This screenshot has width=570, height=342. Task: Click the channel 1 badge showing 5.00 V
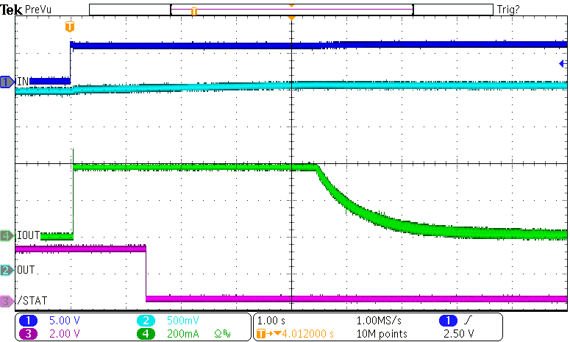tap(31, 321)
